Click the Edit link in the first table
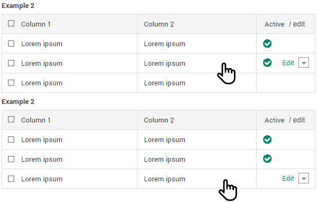317x202 pixels. 288,63
